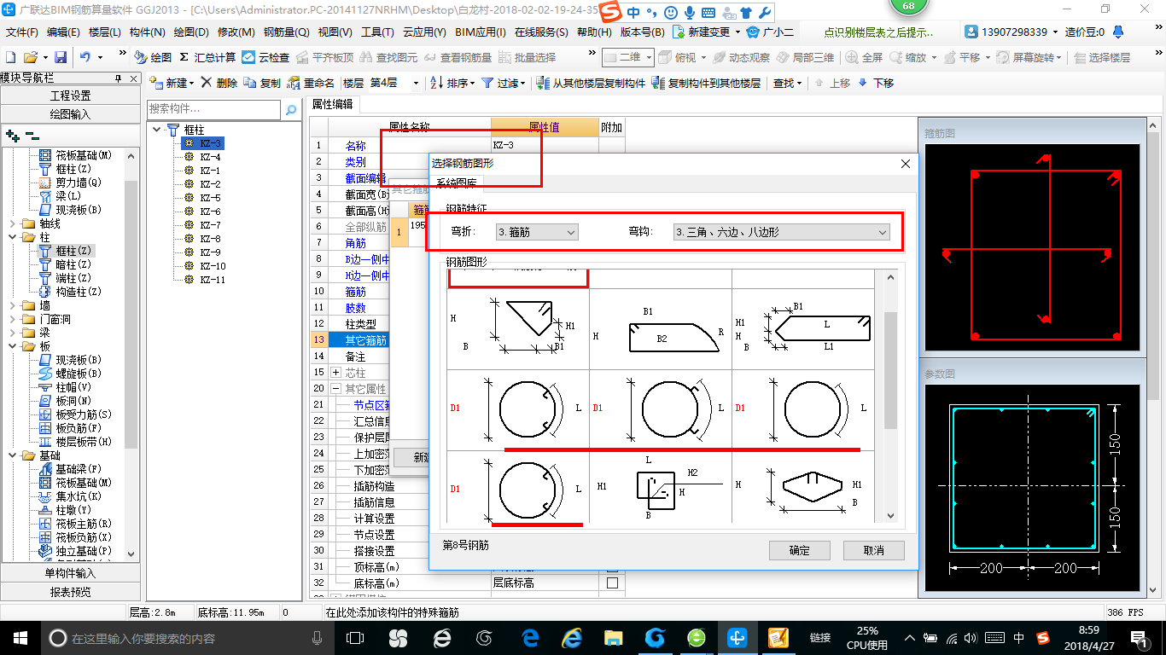Click 复制 copy component icon
The height and width of the screenshot is (655, 1166).
(x=262, y=83)
